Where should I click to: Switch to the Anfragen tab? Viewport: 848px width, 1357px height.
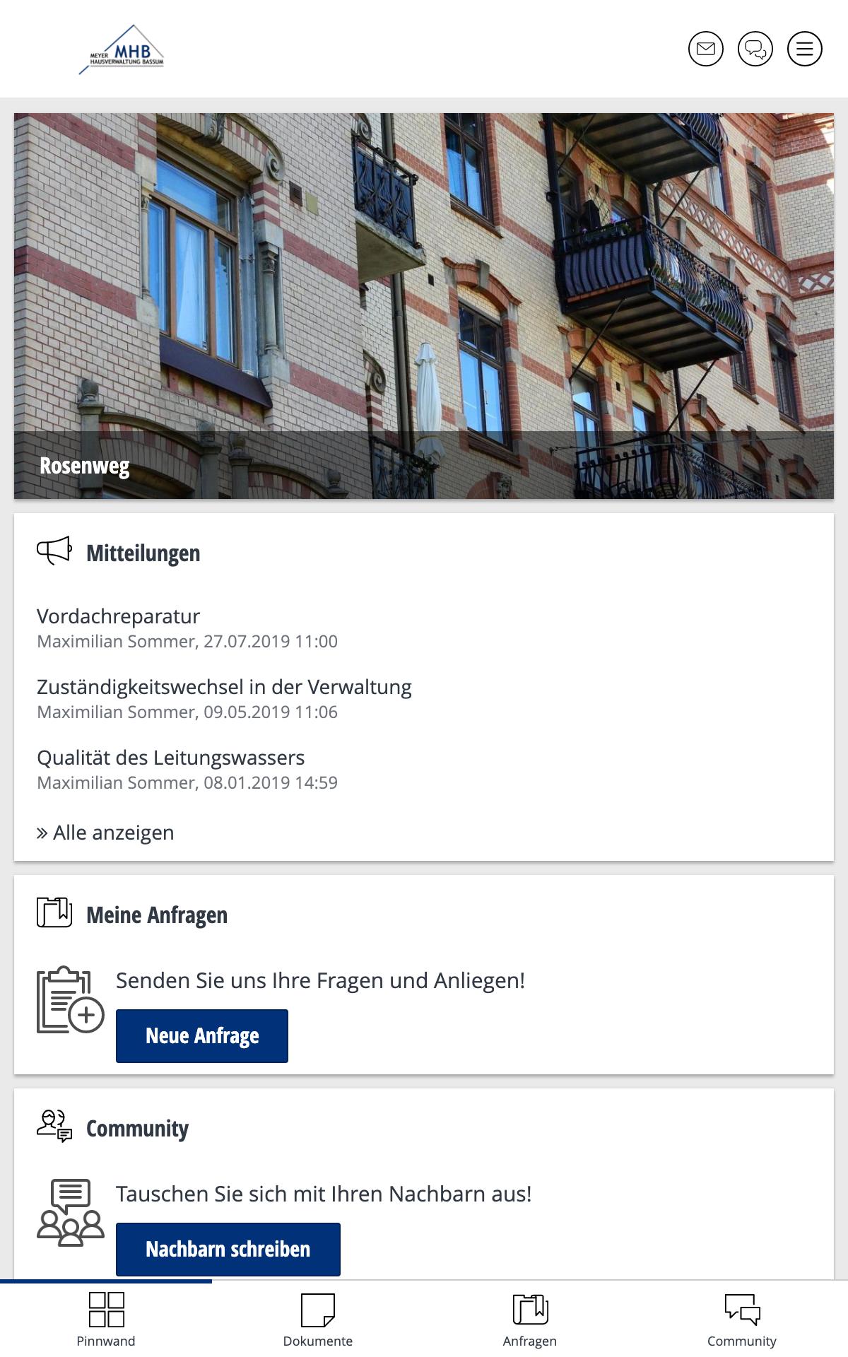[x=530, y=1319]
